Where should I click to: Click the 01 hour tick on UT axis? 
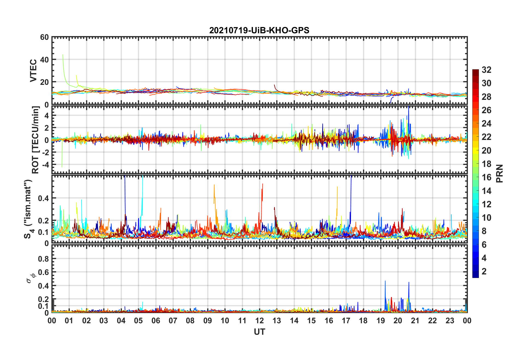(69, 321)
